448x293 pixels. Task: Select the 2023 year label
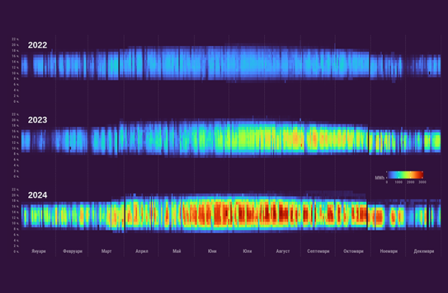[37, 120]
